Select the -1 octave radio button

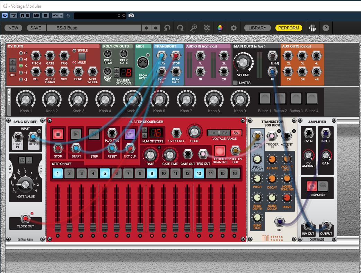click(21, 72)
